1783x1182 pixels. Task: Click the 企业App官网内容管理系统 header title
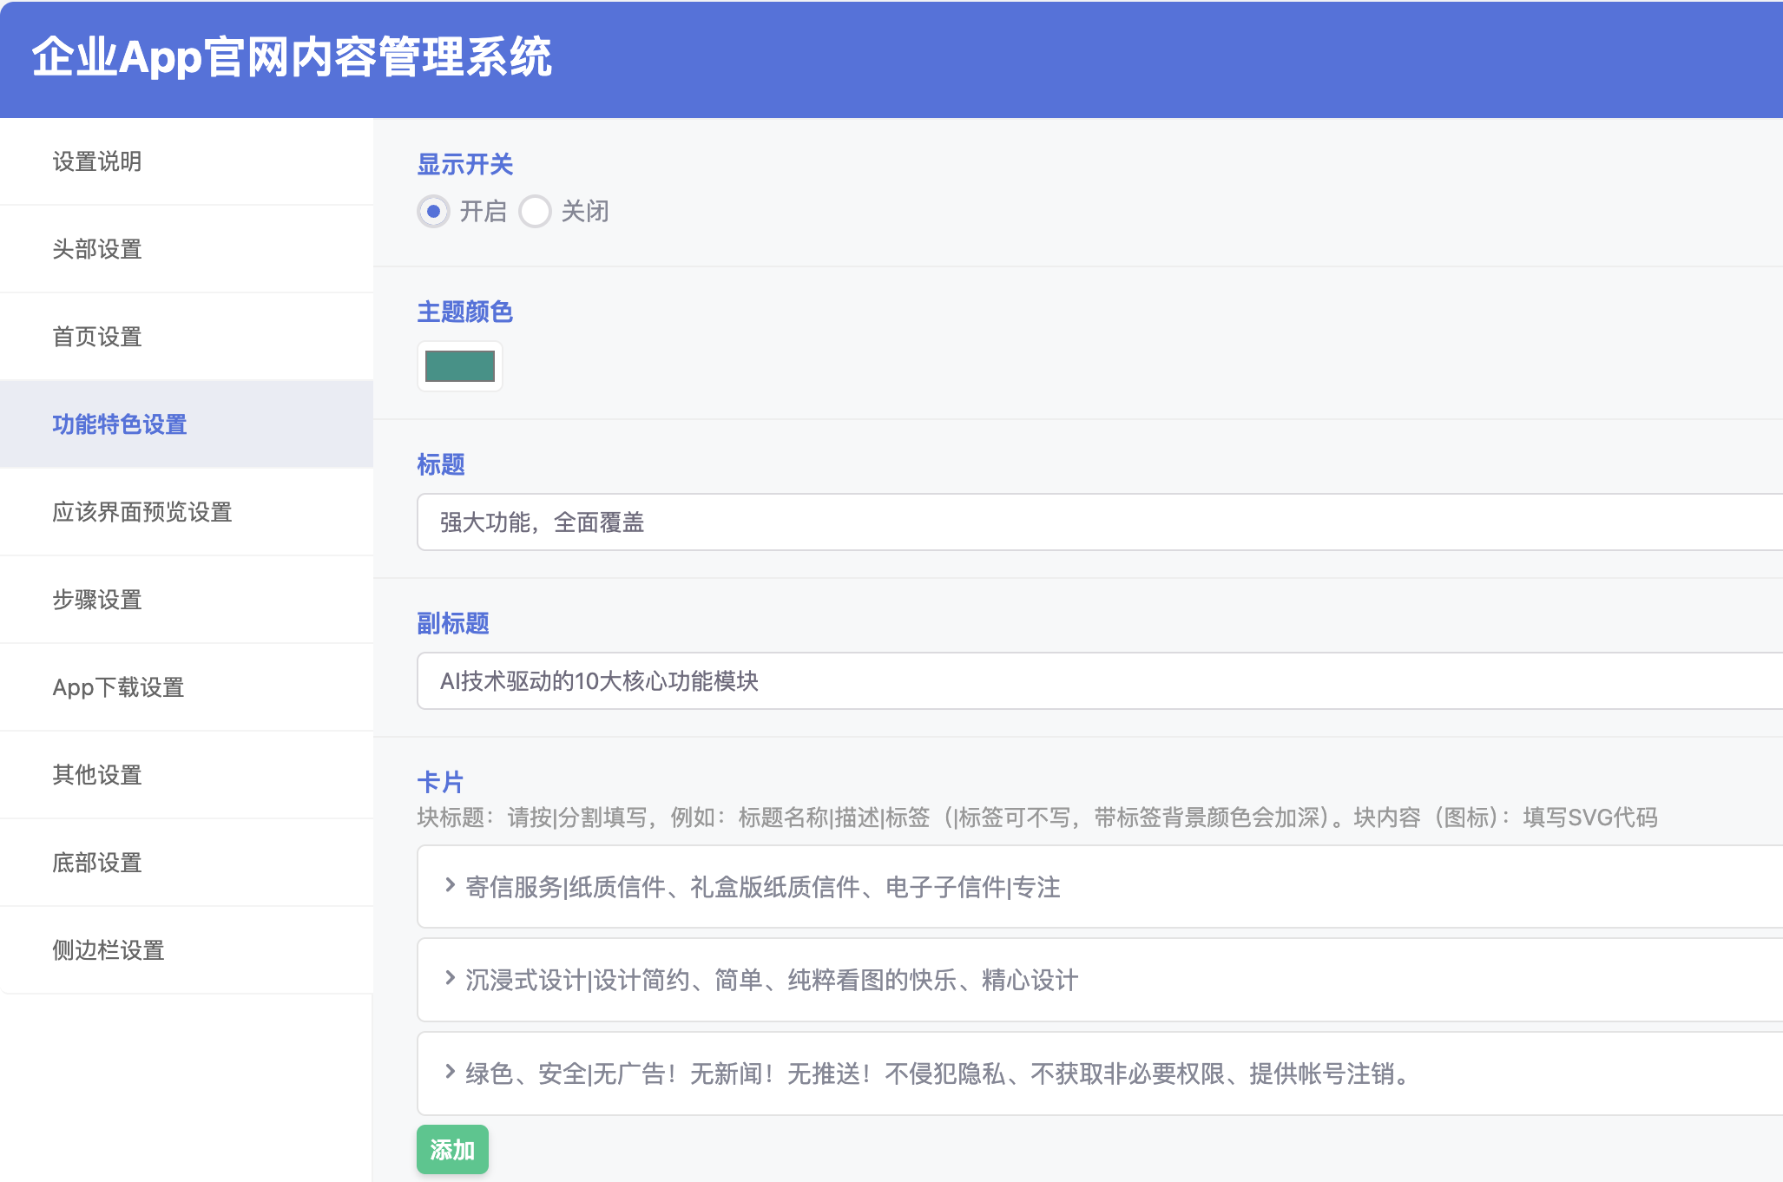292,58
